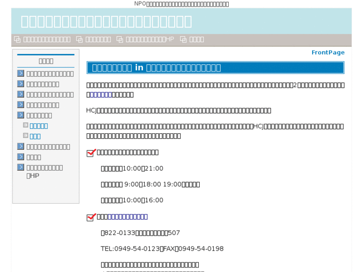Open the second, shorter blue sub-item link in the sidebar
Screen dimensions: 363x272
point(35,136)
